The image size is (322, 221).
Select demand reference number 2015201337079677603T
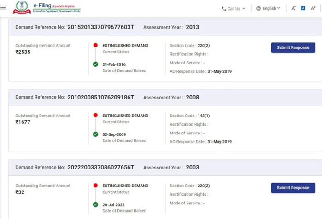tap(100, 27)
